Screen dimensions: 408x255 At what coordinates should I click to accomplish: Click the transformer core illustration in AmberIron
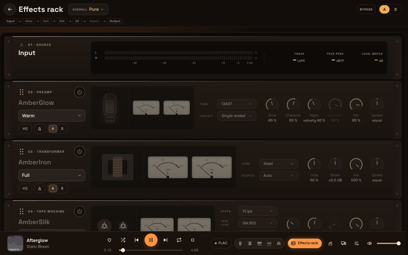[x=118, y=167]
